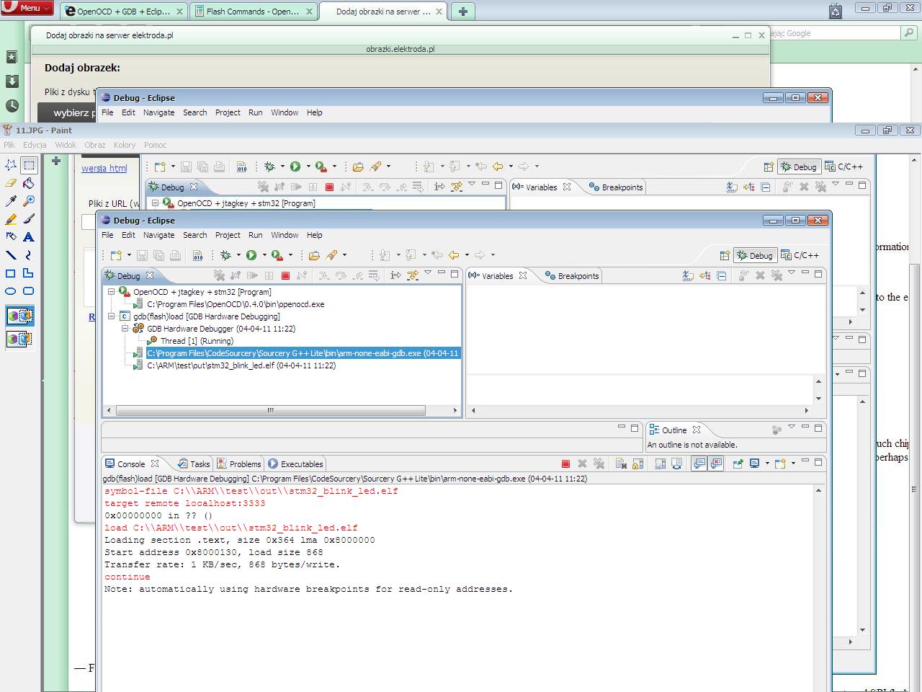The width and height of the screenshot is (922, 692).
Task: Select opaque selection option in Paint toolbox
Action: (x=19, y=316)
